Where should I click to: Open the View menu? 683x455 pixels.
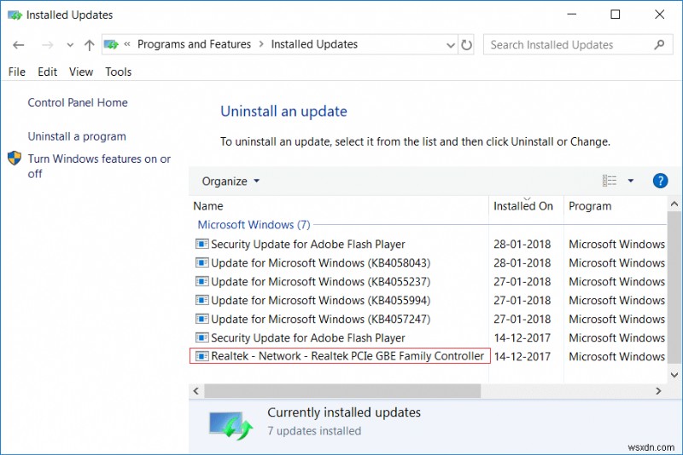(x=81, y=72)
